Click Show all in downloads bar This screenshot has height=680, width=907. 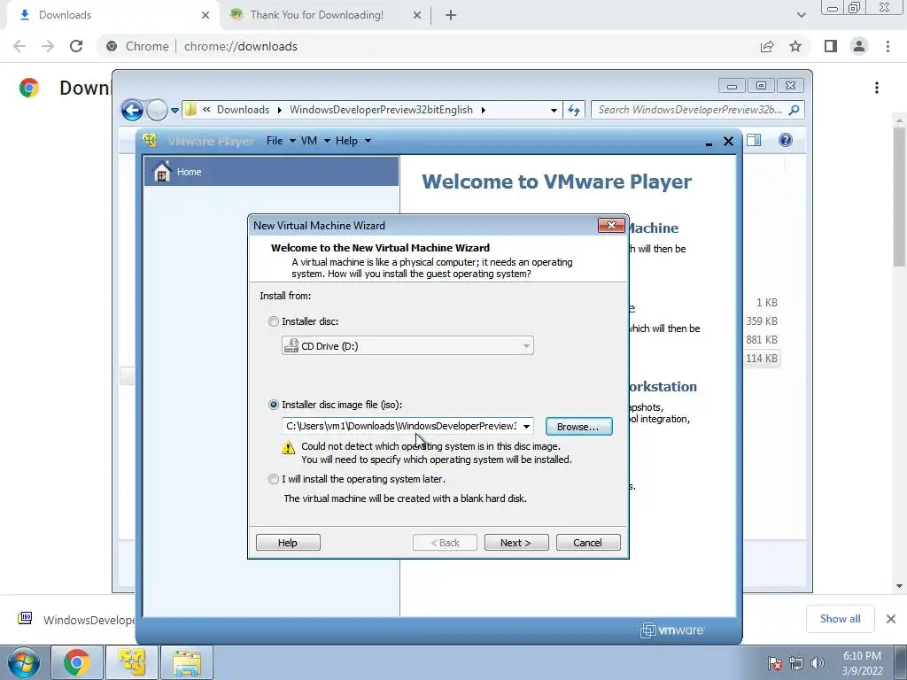[840, 619]
